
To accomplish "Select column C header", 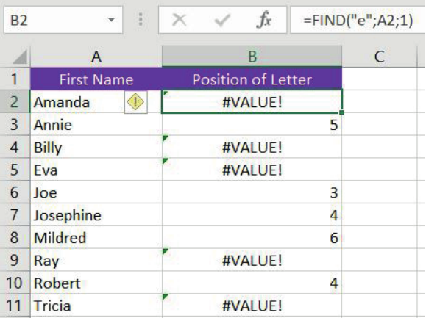I will (x=379, y=57).
